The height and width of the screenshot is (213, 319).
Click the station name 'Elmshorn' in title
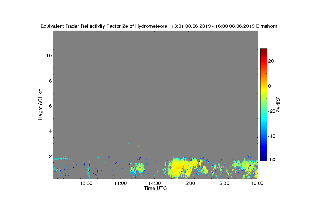pos(267,26)
